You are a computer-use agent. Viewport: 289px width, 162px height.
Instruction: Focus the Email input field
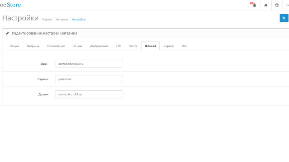[89, 64]
